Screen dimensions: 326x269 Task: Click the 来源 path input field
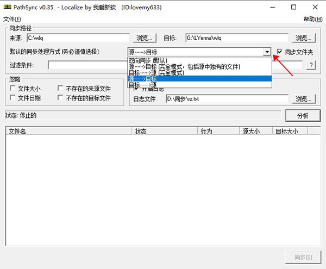(x=78, y=38)
